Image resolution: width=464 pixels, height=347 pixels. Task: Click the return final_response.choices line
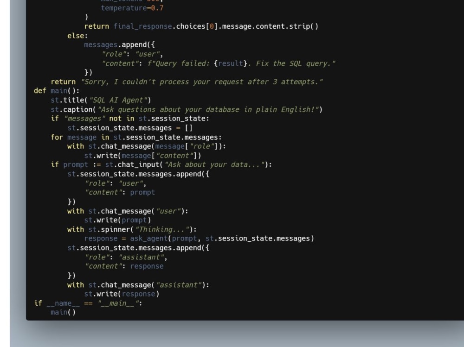(x=201, y=26)
